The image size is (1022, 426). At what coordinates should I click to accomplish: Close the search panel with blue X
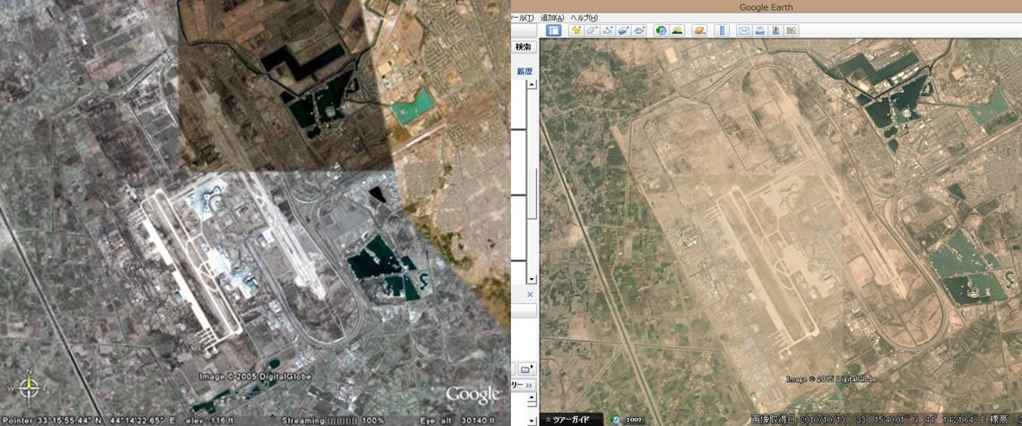(530, 294)
